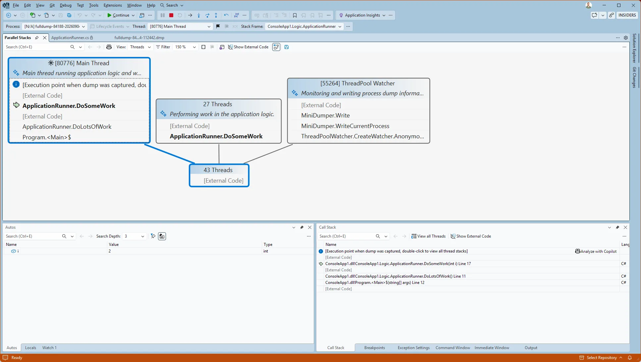
Task: Open the Autos window options dropdown arrow
Action: 294,227
